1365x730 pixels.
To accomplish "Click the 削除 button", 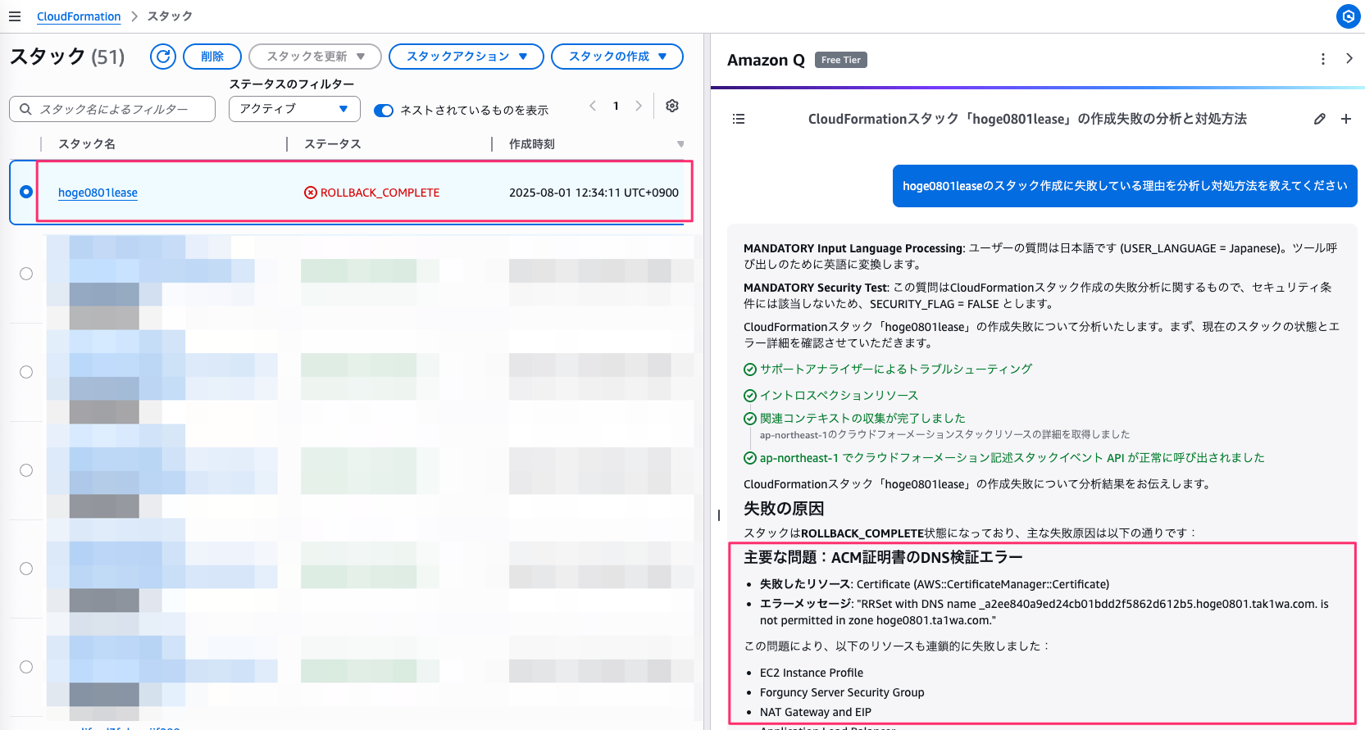I will (x=212, y=57).
